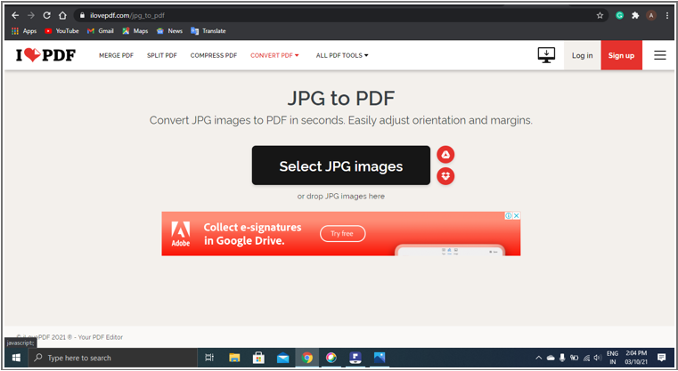Open the desktop app download icon

pos(546,55)
